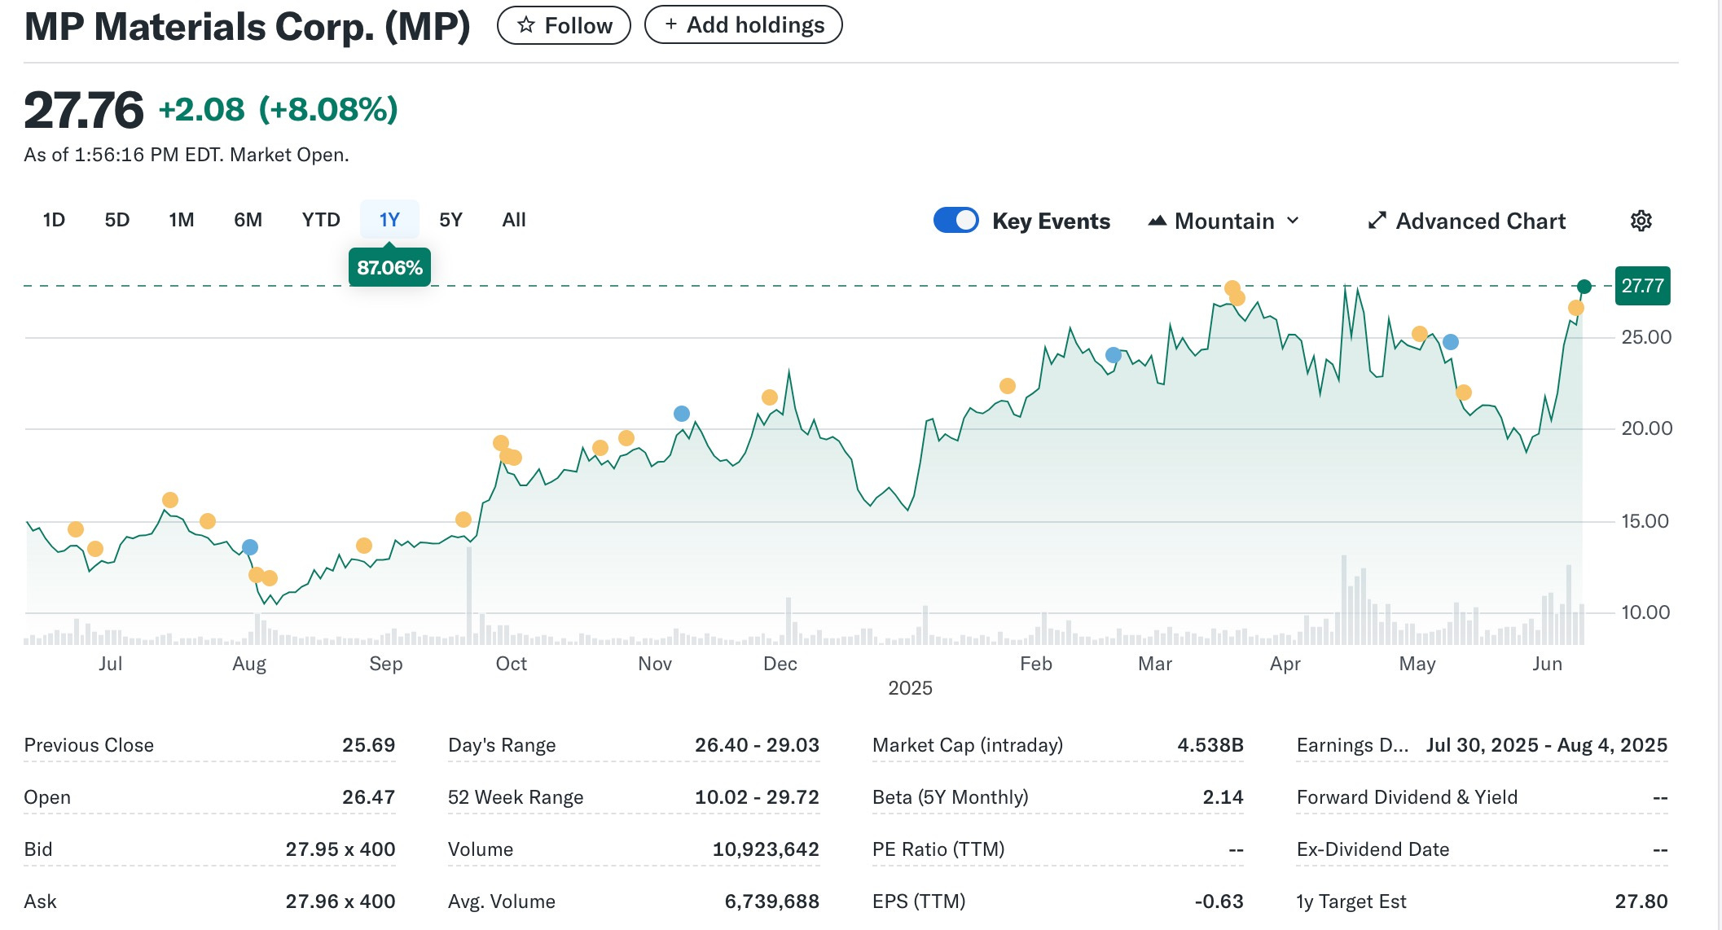The width and height of the screenshot is (1722, 930).
Task: Click the Market Open timestamp text
Action: click(x=186, y=155)
